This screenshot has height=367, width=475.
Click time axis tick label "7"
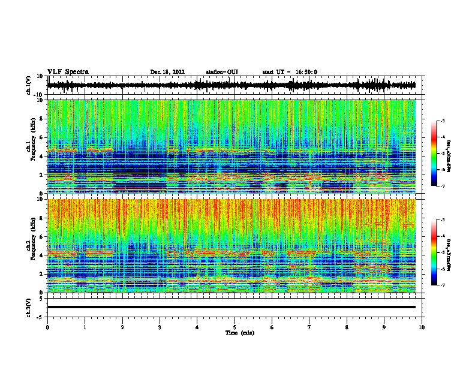click(309, 327)
